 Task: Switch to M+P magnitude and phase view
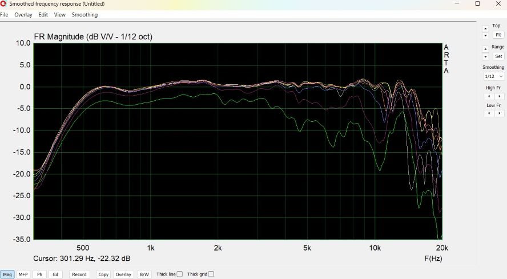click(23, 274)
